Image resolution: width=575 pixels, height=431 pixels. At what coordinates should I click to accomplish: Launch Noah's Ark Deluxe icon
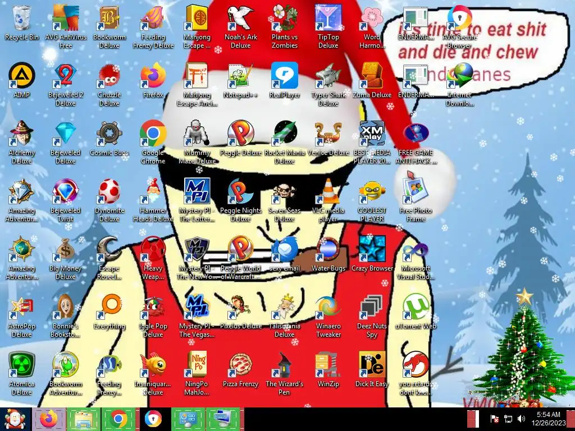240,27
